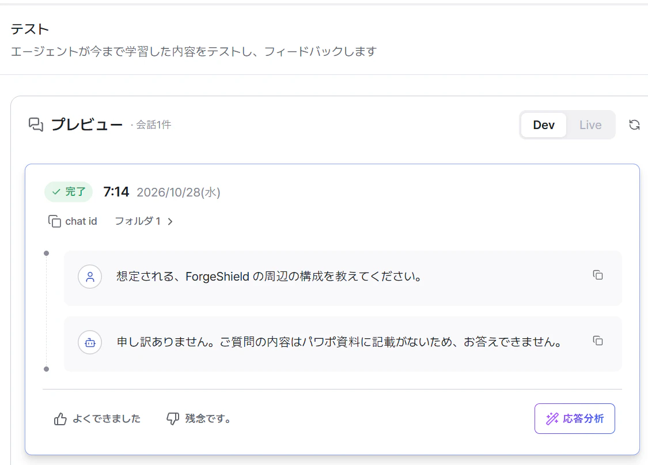
Task: Expand the フォルダ 1 chevron
Action: click(170, 221)
